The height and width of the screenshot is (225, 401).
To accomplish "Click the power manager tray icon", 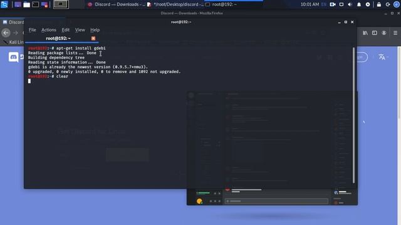I will tap(368, 4).
